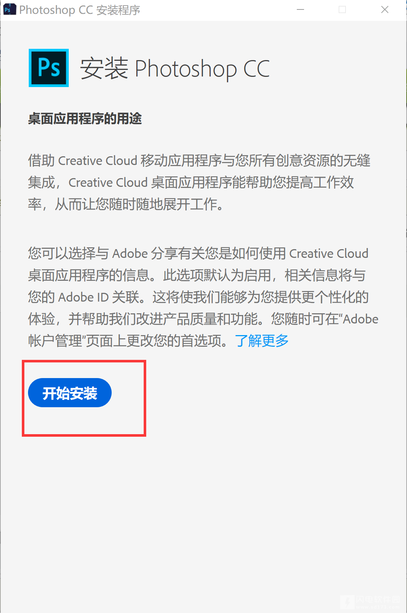Click the phrase 分享有关您是如何使用
The image size is (407, 613).
(x=218, y=254)
